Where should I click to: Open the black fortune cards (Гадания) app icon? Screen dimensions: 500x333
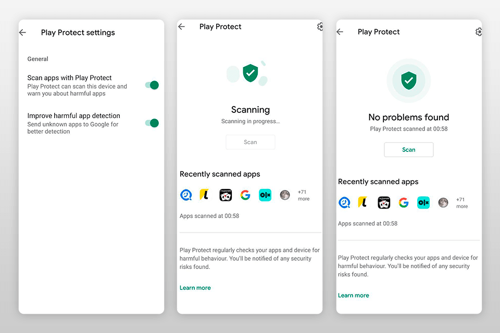(226, 195)
